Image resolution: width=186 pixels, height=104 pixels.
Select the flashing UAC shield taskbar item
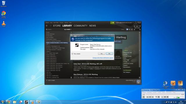point(39,102)
